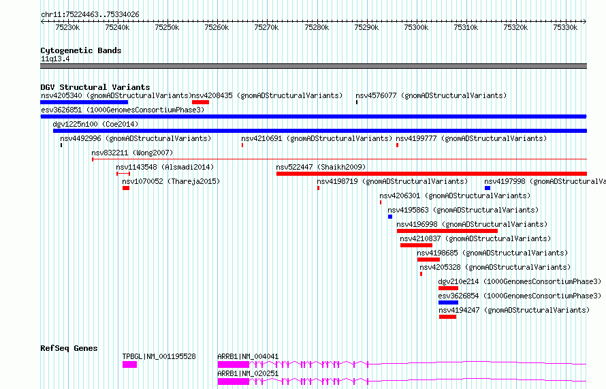Click the RefSeq Genes track title
This screenshot has width=606, height=389.
tap(69, 348)
